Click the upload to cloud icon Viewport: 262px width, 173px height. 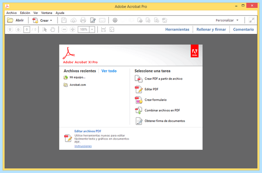73,20
